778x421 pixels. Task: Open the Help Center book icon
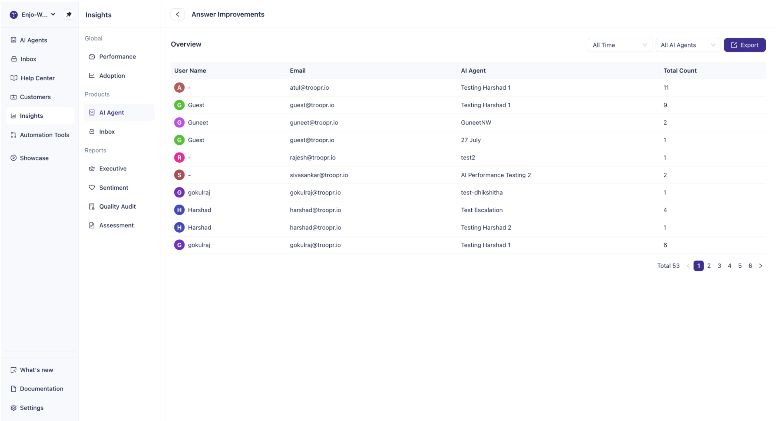(x=14, y=78)
